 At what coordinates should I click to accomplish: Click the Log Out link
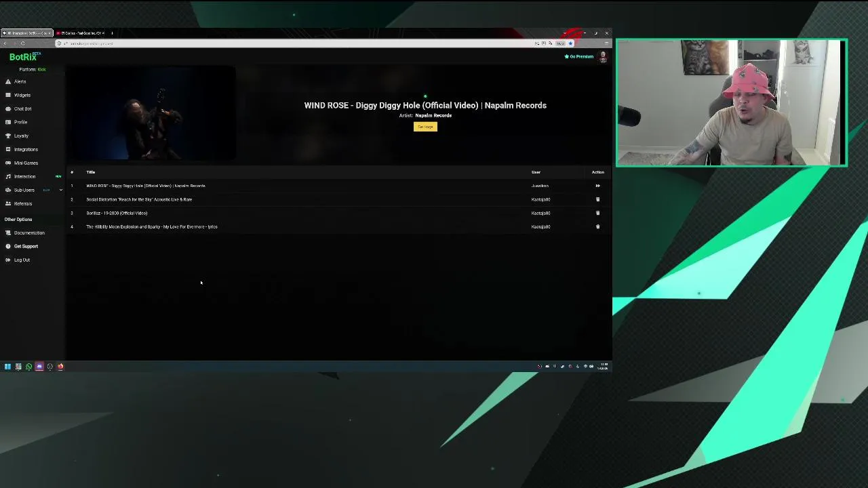(x=22, y=260)
